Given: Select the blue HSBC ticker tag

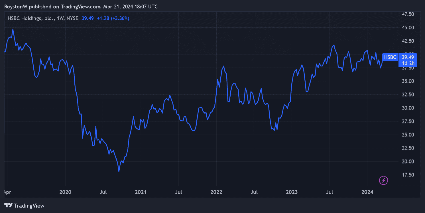Looking at the screenshot, I should (x=390, y=57).
